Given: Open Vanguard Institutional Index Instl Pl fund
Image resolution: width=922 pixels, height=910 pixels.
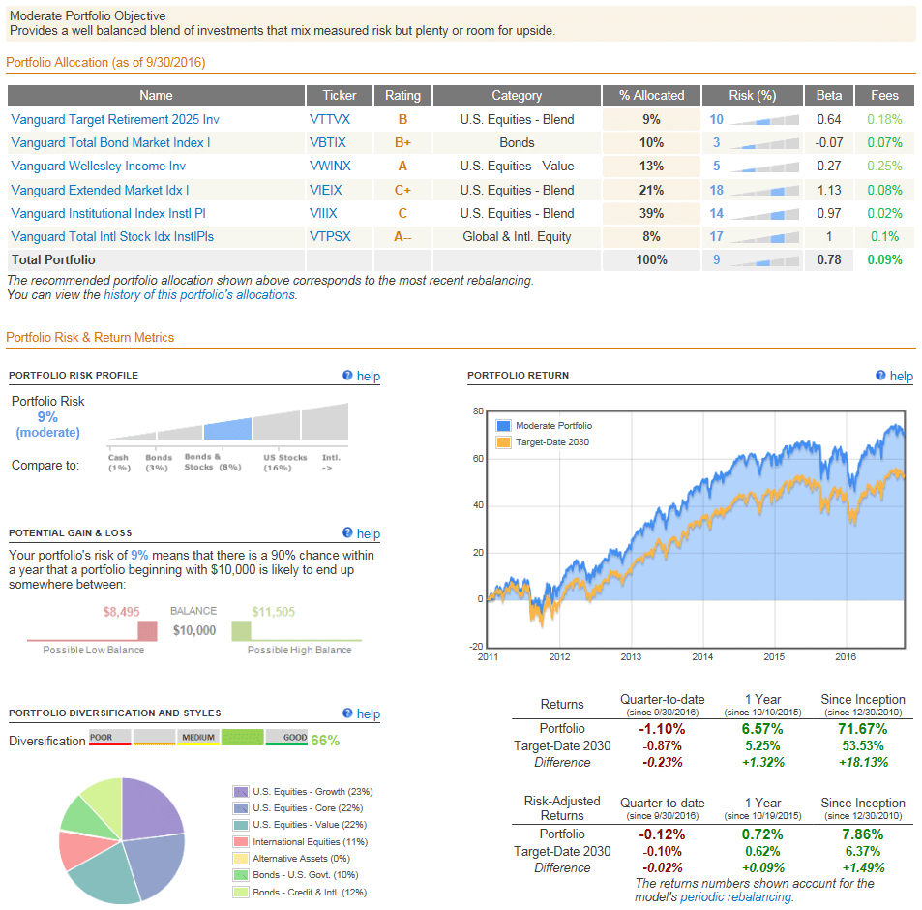Looking at the screenshot, I should click(x=108, y=214).
